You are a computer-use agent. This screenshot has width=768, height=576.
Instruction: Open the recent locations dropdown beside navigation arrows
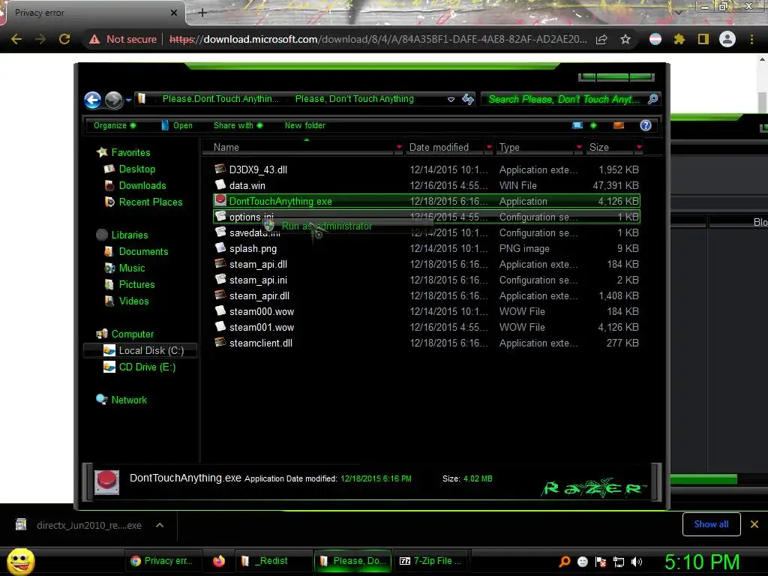click(x=128, y=100)
